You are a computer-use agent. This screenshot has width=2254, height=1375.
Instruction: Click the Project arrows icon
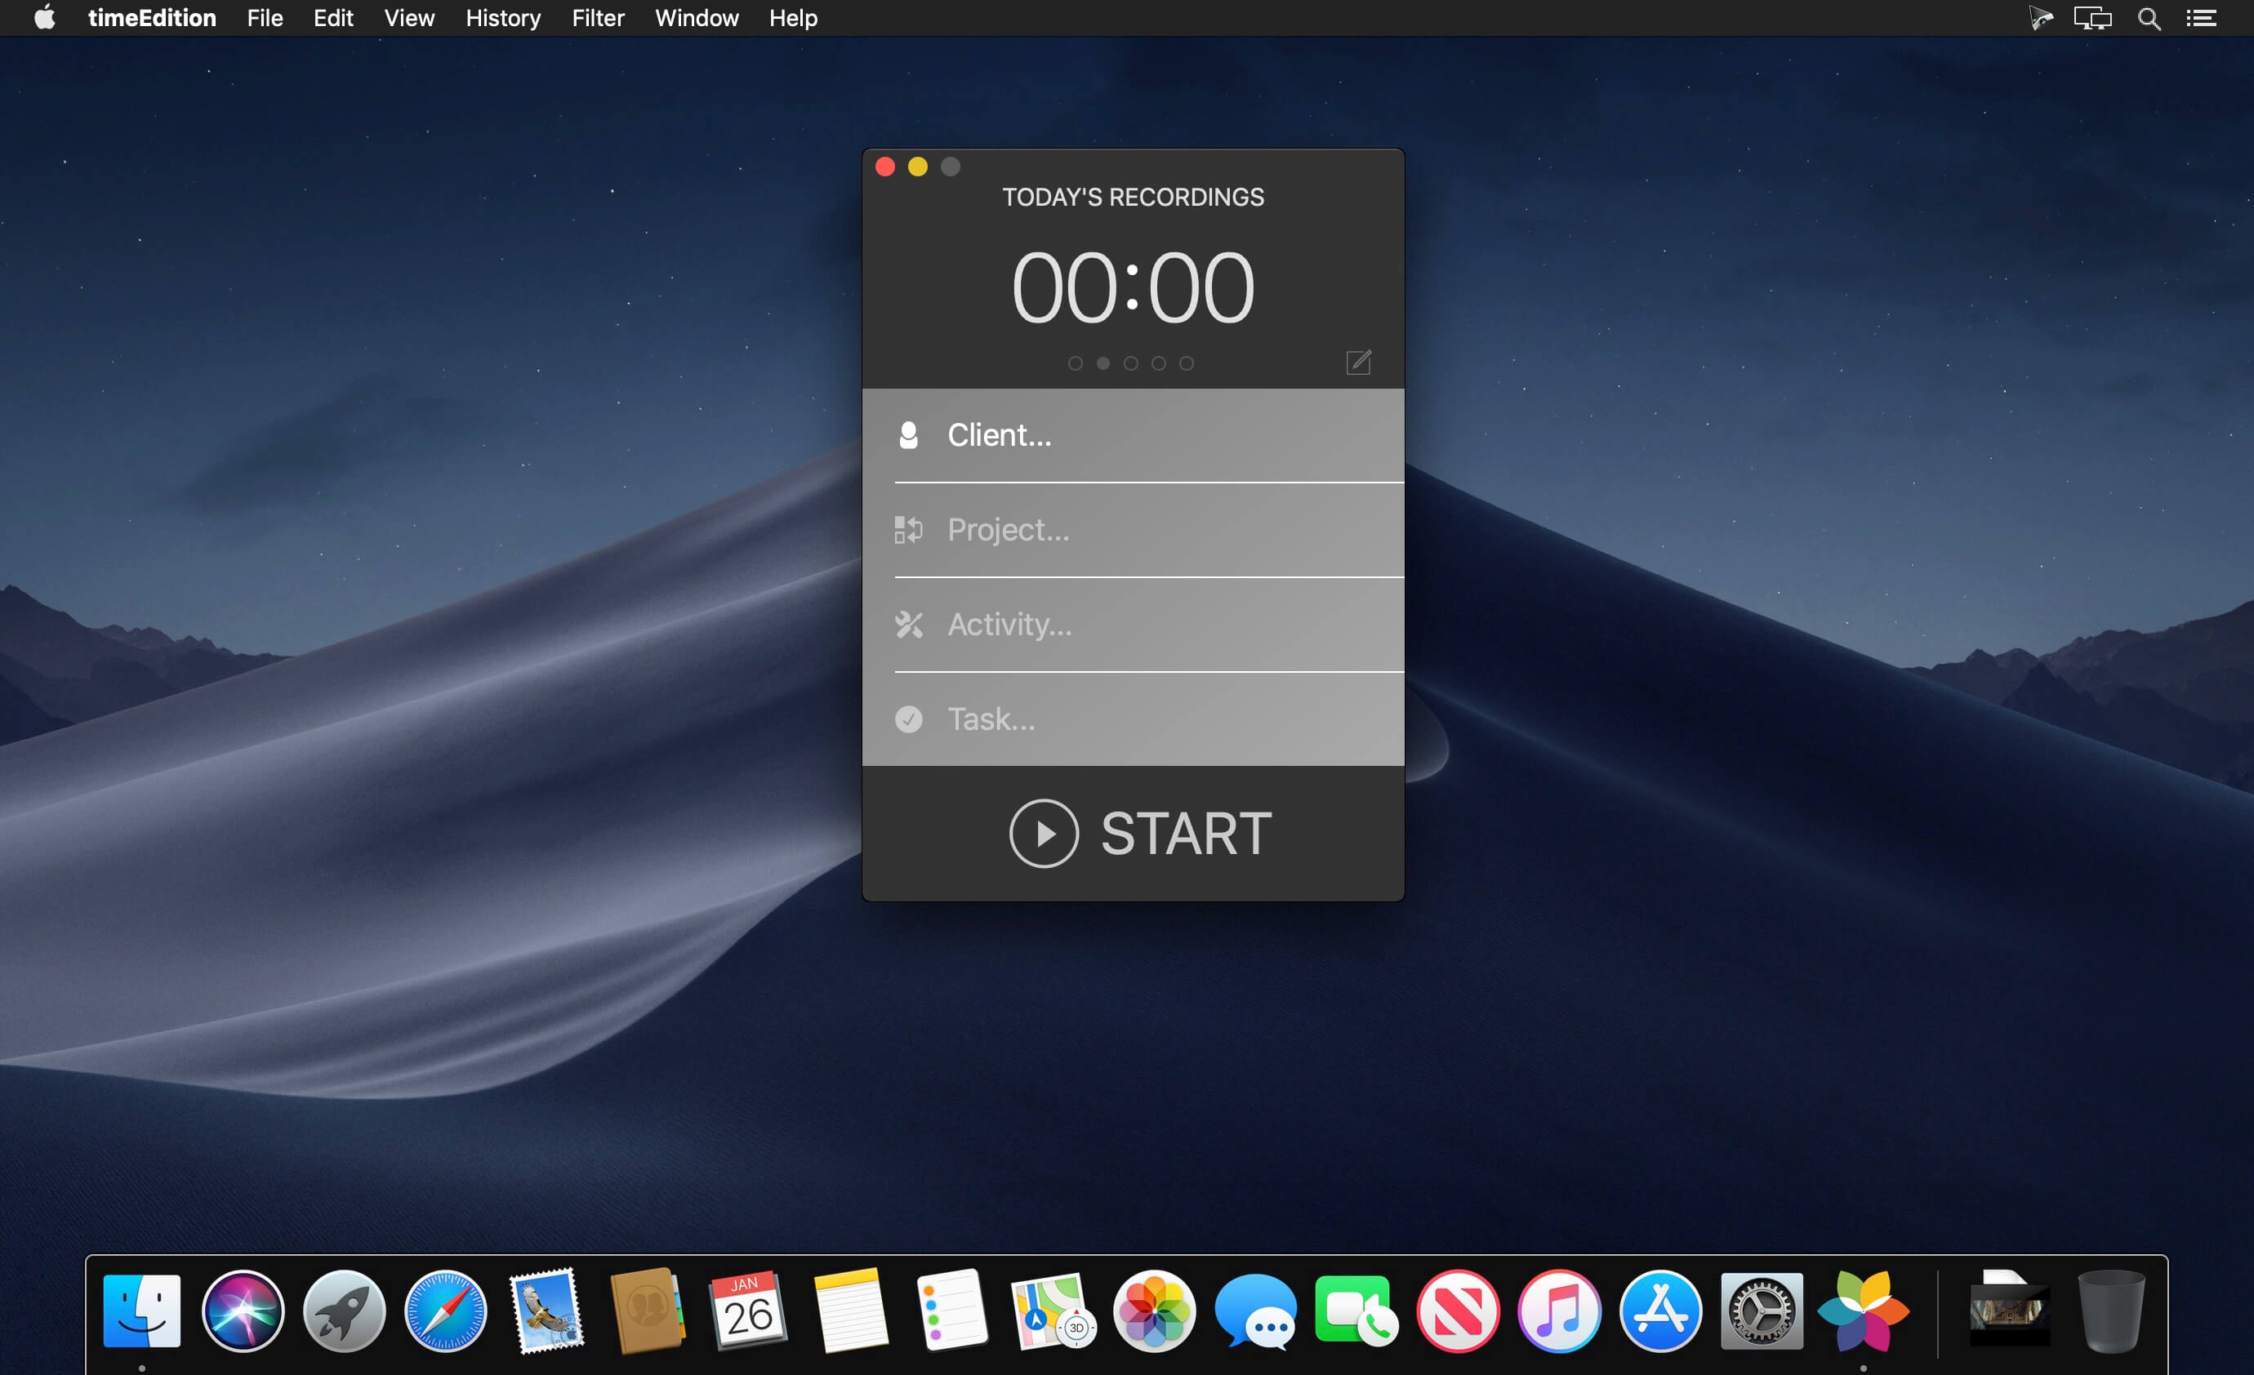coord(907,530)
